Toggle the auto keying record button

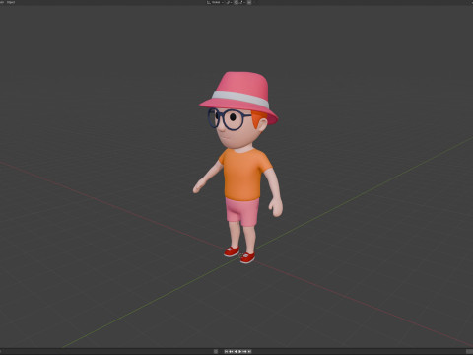pos(216,352)
